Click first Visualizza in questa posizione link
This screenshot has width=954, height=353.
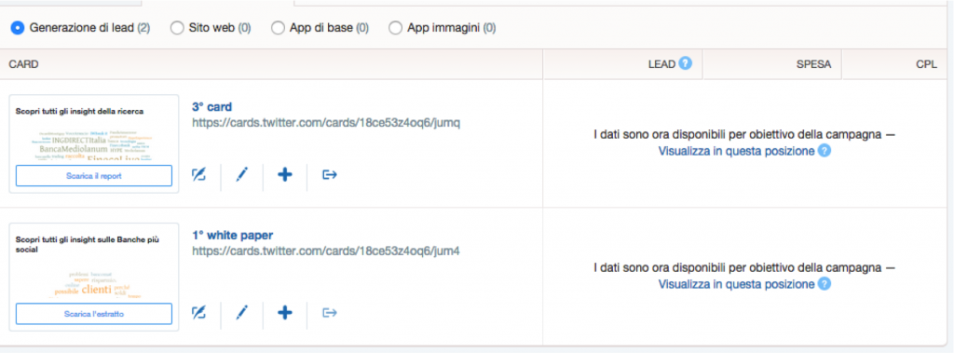736,151
